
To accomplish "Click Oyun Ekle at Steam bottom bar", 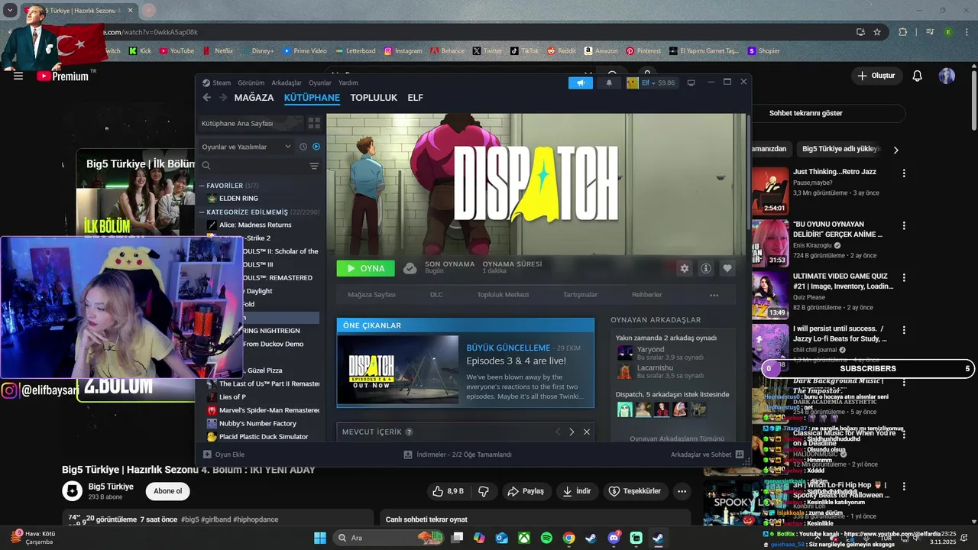I will (223, 454).
